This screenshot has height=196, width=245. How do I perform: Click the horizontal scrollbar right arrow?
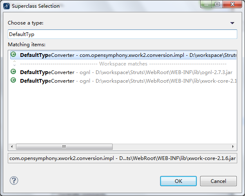[233, 146]
